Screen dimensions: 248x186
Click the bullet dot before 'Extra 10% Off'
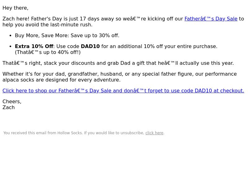pos(11,46)
